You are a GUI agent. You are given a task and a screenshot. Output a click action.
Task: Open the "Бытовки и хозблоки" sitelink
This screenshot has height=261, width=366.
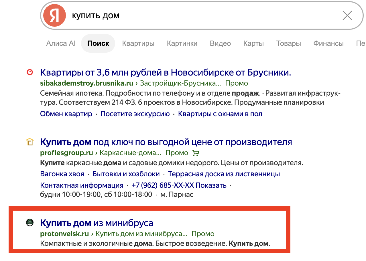(126, 174)
